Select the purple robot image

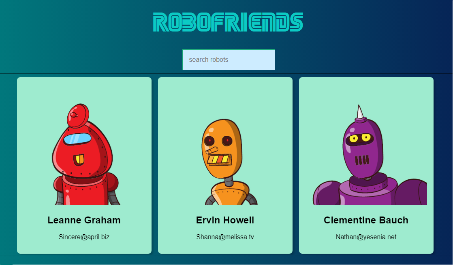(370, 155)
